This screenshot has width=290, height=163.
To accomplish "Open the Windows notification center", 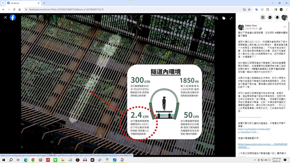I will (286, 160).
